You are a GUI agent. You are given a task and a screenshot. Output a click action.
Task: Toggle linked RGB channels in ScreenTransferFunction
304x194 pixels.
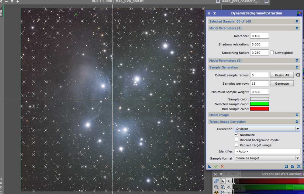(x=216, y=181)
